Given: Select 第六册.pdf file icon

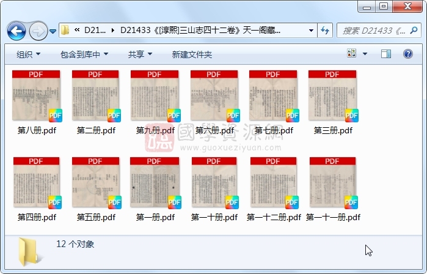Looking at the screenshot, I should point(214,96).
